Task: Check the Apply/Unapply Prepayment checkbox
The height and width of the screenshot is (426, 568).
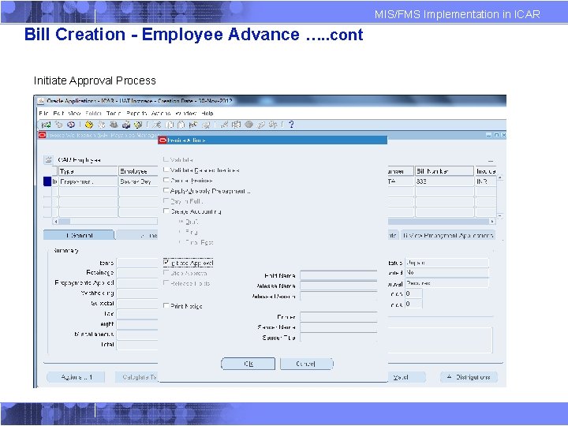Action: [166, 190]
